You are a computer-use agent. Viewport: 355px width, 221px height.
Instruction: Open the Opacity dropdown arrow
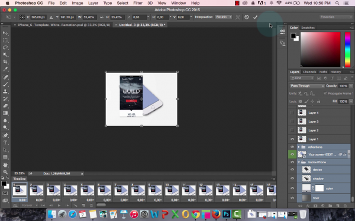[x=351, y=85]
